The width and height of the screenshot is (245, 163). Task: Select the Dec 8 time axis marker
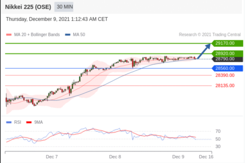[x=115, y=157]
